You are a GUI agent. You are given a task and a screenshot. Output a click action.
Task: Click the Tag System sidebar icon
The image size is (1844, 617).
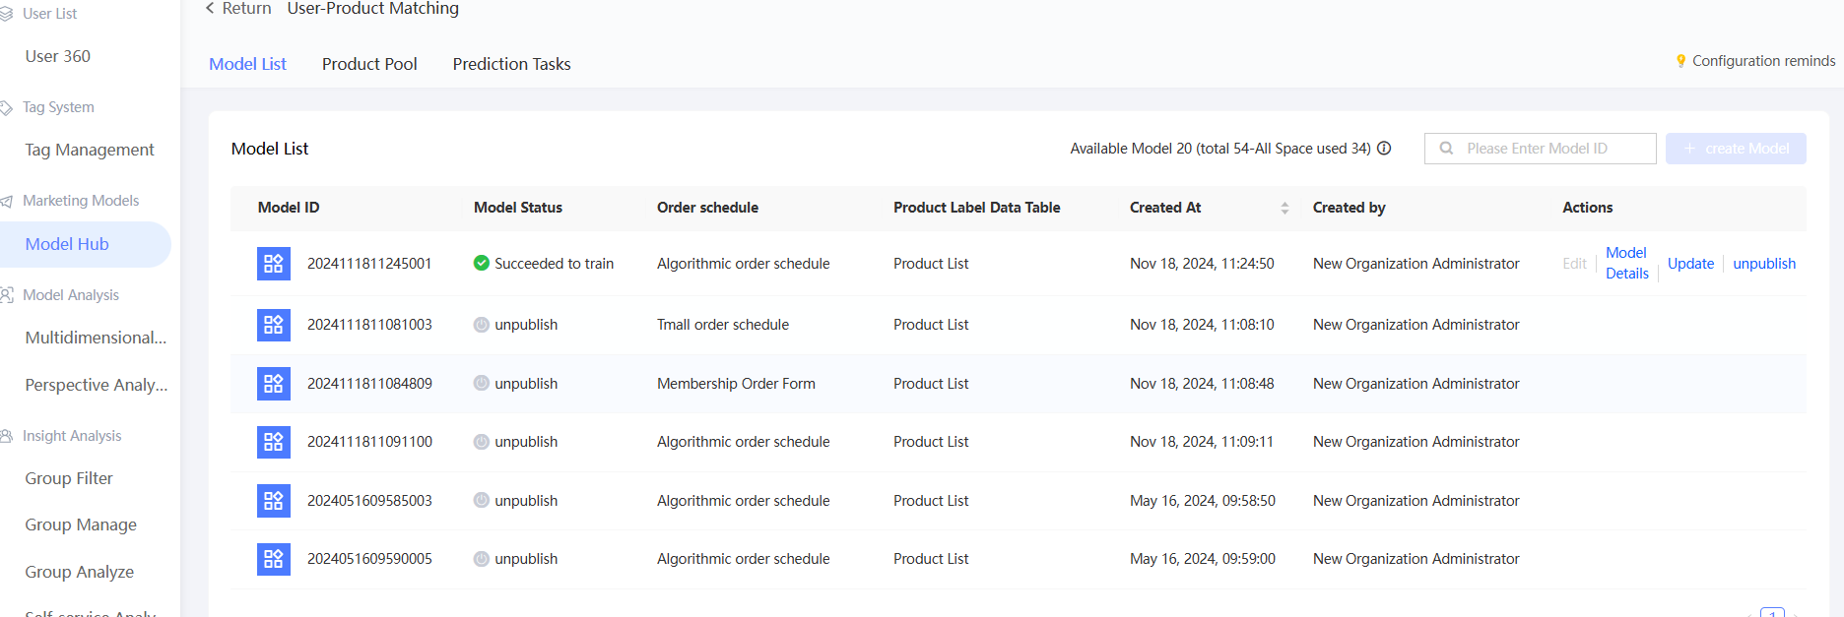click(x=7, y=107)
